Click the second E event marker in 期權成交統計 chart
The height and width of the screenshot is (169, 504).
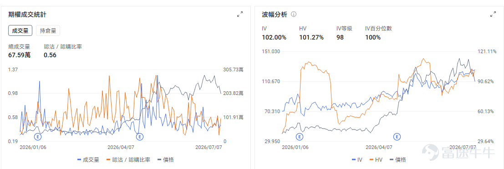[x=139, y=137]
